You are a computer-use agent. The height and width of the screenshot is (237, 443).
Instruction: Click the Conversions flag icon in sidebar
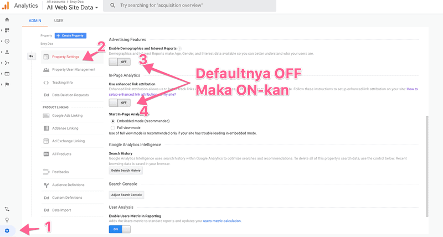(7, 84)
